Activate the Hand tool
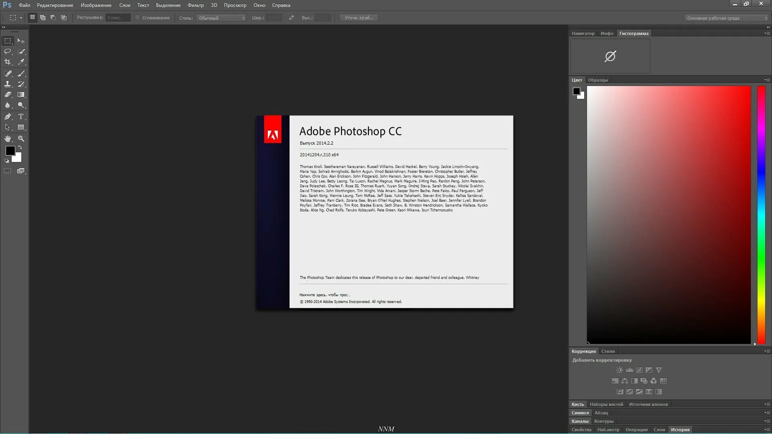 point(8,139)
